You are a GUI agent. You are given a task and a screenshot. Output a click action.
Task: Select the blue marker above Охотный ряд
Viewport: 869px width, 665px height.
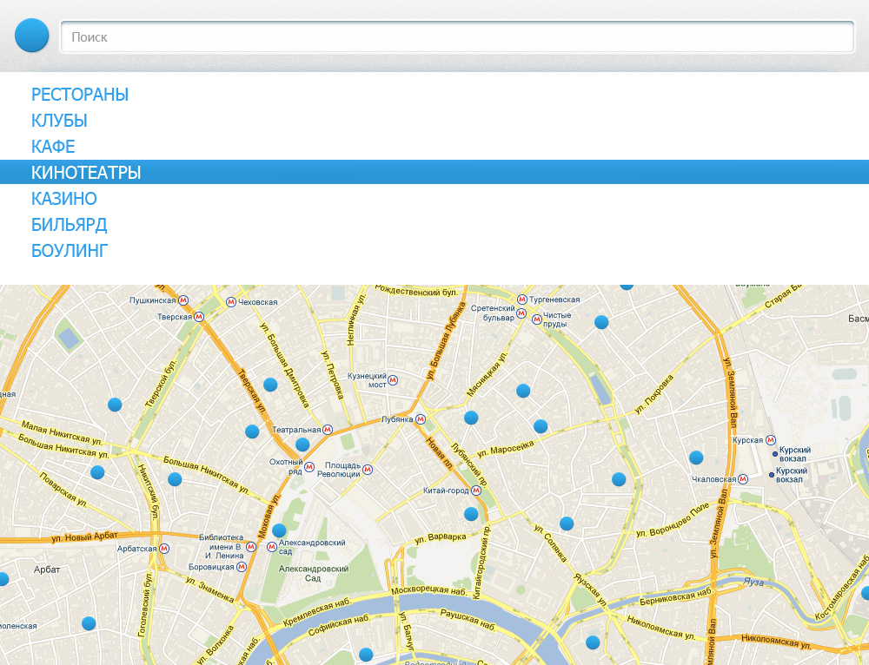(302, 444)
